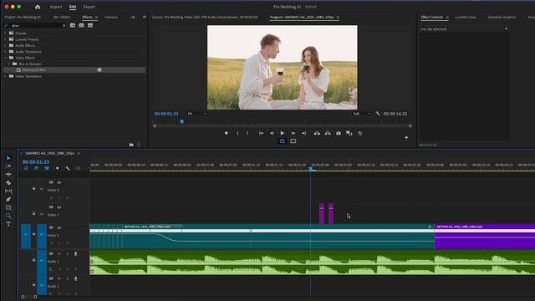Toggle Video 1 track output eye
The image size is (535, 301).
tap(59, 227)
